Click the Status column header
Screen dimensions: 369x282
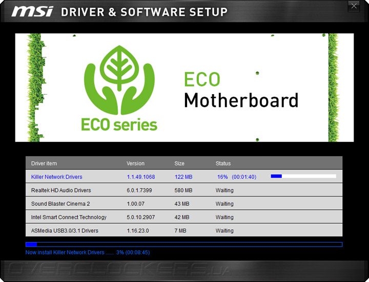pyautogui.click(x=223, y=163)
